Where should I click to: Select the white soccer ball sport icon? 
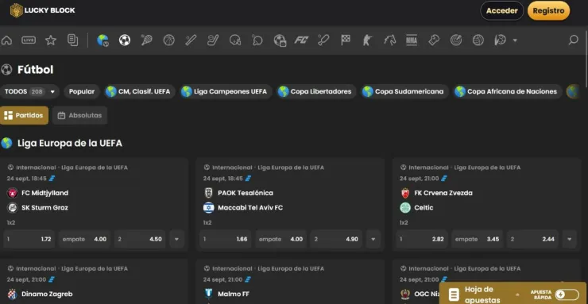click(125, 40)
